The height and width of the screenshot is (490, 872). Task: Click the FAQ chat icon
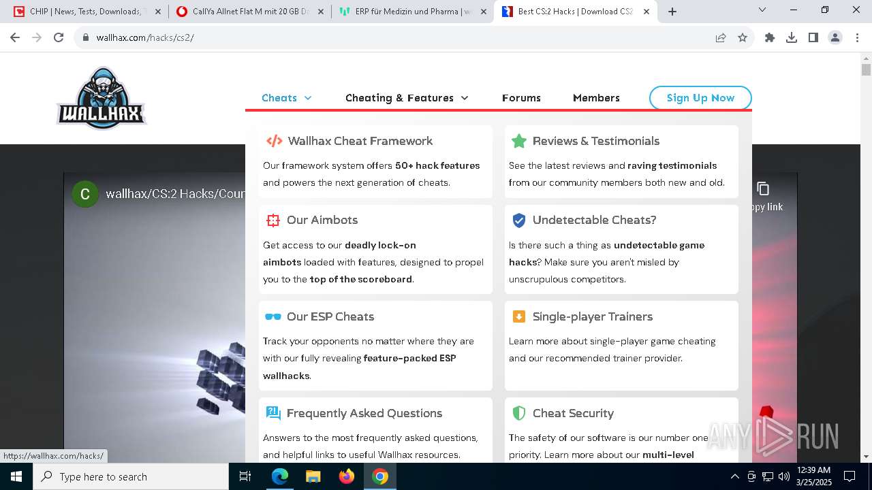[273, 413]
